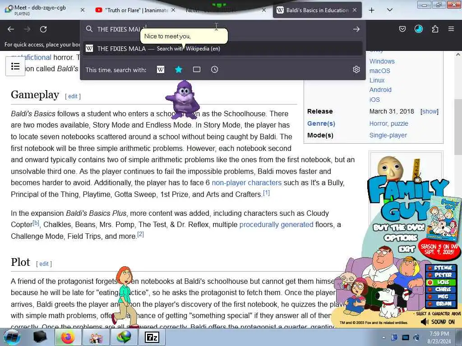Open the Firefox hamburger menu

pyautogui.click(x=451, y=29)
